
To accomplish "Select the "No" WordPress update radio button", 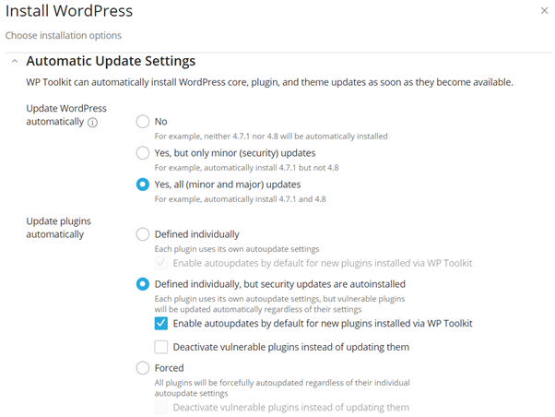I will pyautogui.click(x=142, y=122).
